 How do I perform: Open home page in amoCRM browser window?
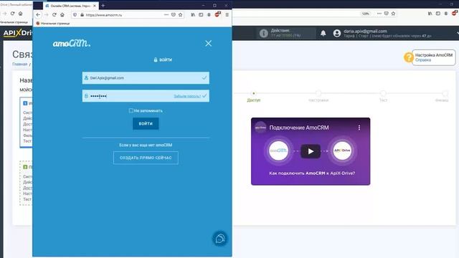click(x=62, y=14)
